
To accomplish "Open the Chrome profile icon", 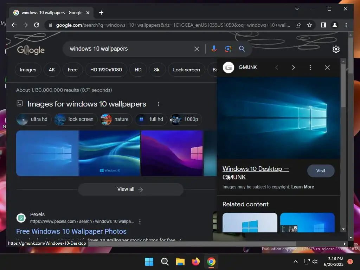I will (335, 25).
